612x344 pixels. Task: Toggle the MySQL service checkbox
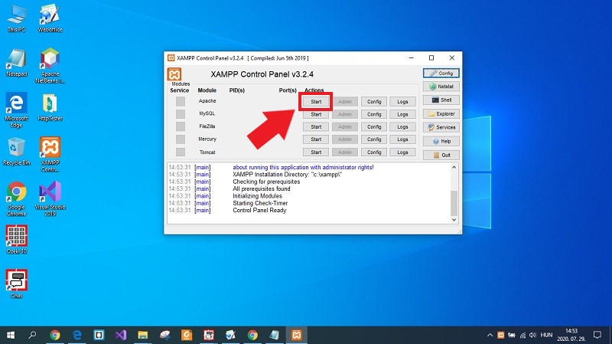click(181, 113)
